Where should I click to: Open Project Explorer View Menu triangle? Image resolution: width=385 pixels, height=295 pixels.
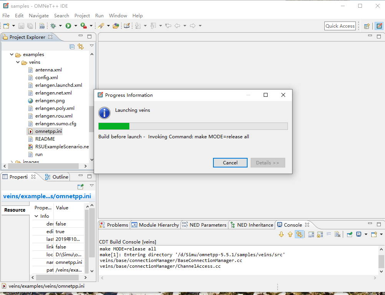(92, 46)
